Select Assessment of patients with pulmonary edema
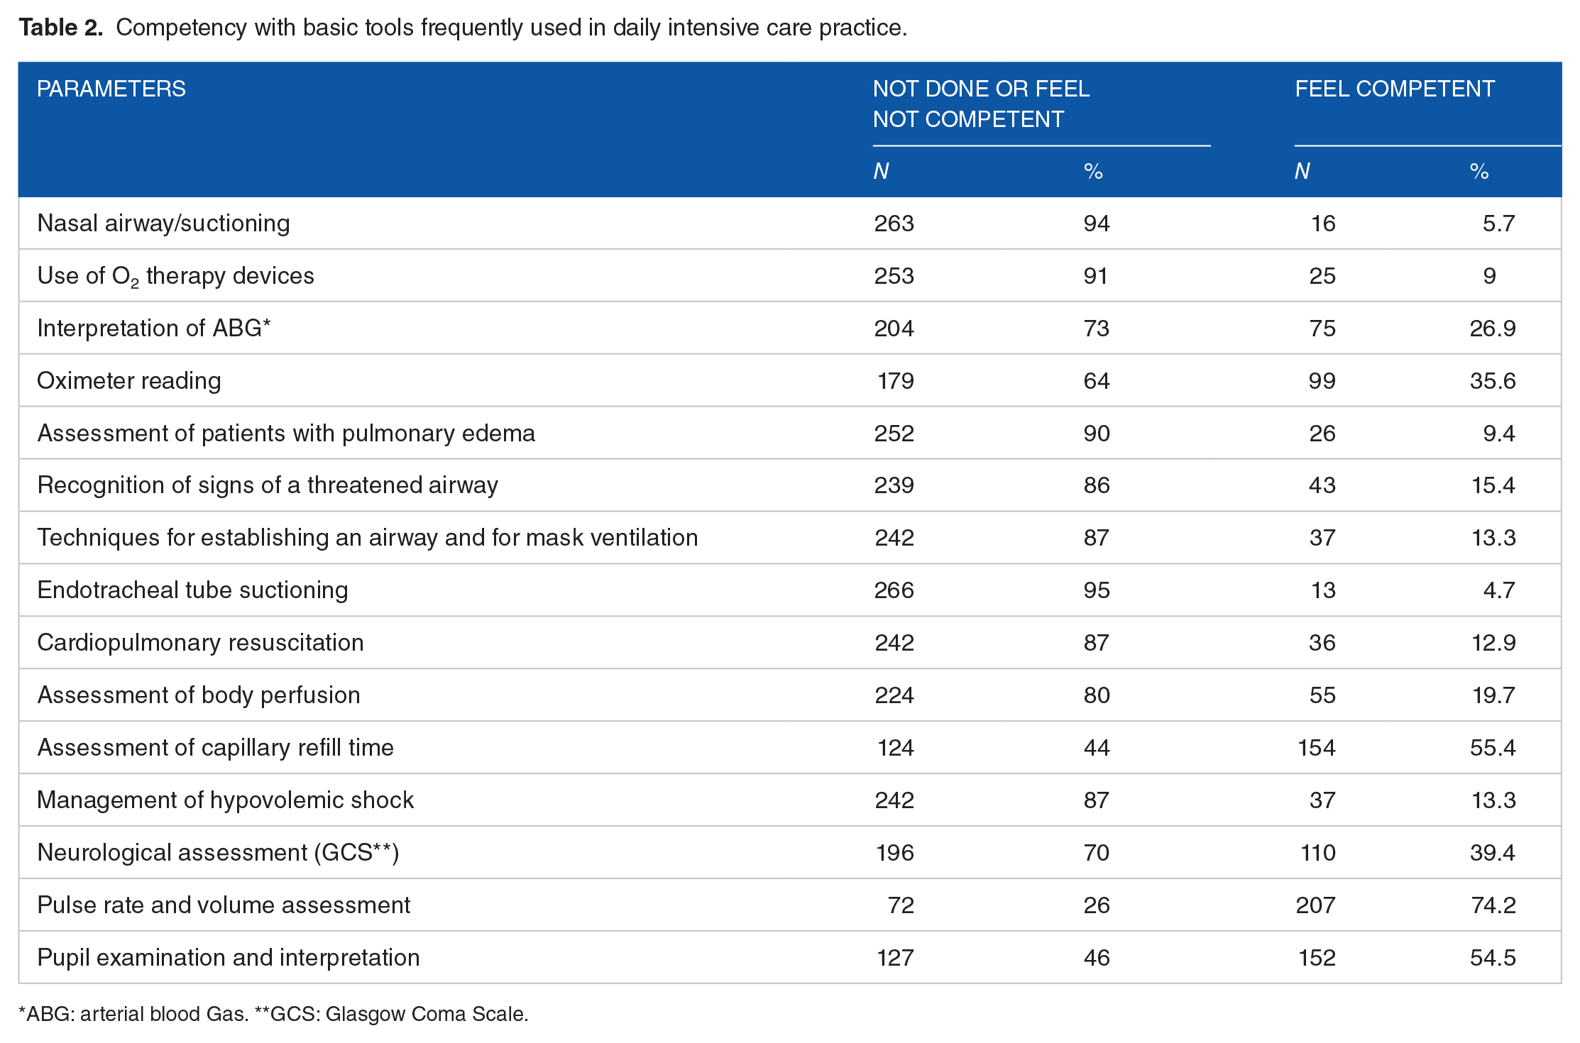 tap(286, 434)
